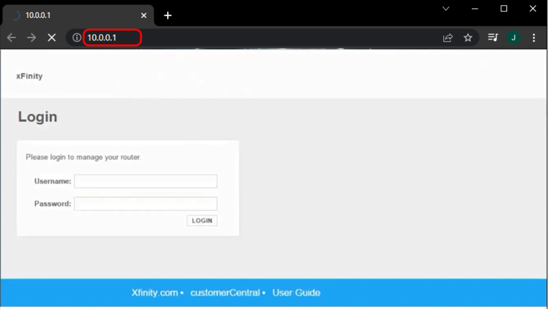Stop loading the page
The height and width of the screenshot is (309, 548).
coord(52,38)
